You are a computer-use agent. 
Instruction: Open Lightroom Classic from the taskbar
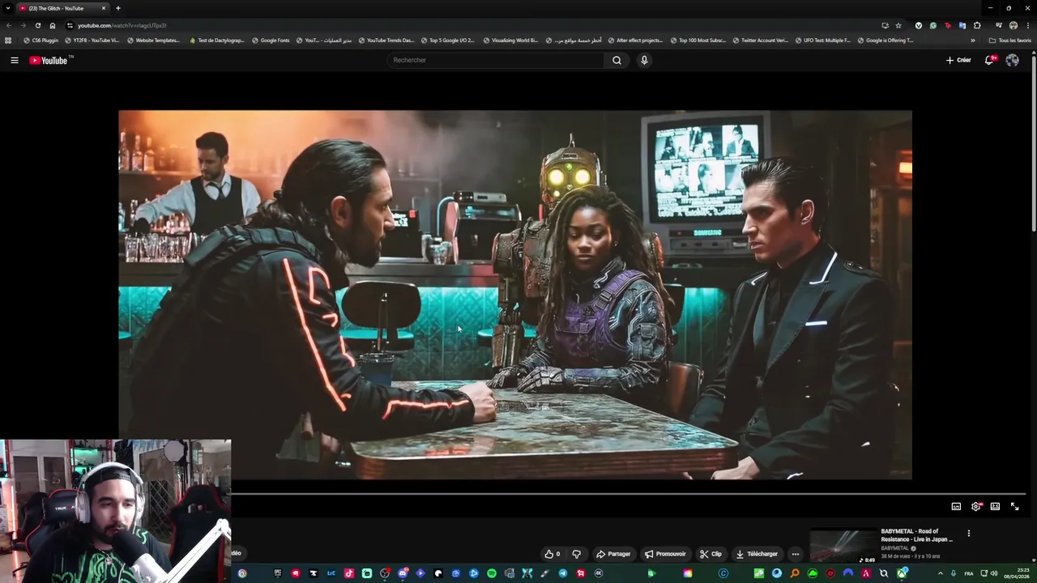pyautogui.click(x=331, y=573)
